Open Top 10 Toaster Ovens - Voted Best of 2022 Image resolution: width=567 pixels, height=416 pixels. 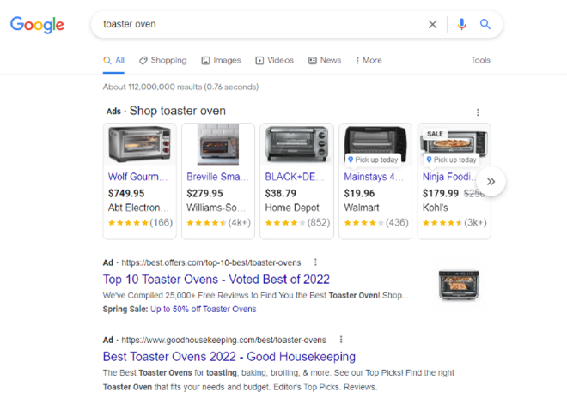pos(216,279)
